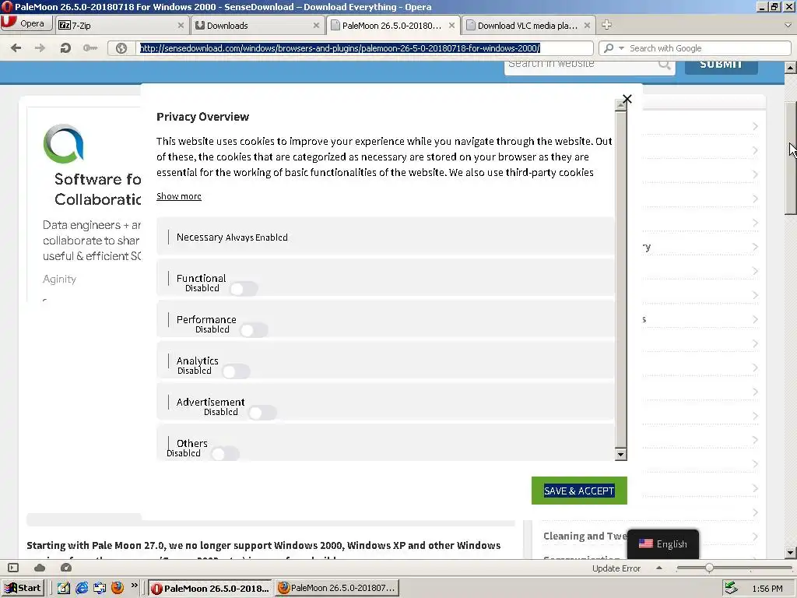Image resolution: width=797 pixels, height=598 pixels.
Task: Toggle the Performance cookies switch
Action: coord(254,330)
